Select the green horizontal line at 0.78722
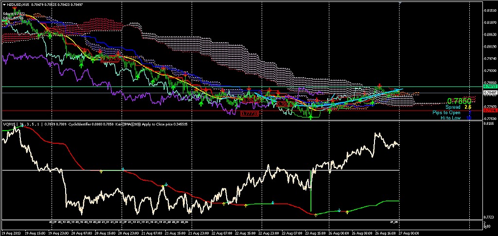 point(241,86)
